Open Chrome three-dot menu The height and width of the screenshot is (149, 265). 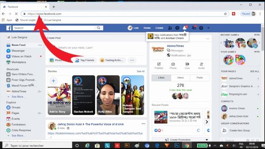click(x=260, y=14)
